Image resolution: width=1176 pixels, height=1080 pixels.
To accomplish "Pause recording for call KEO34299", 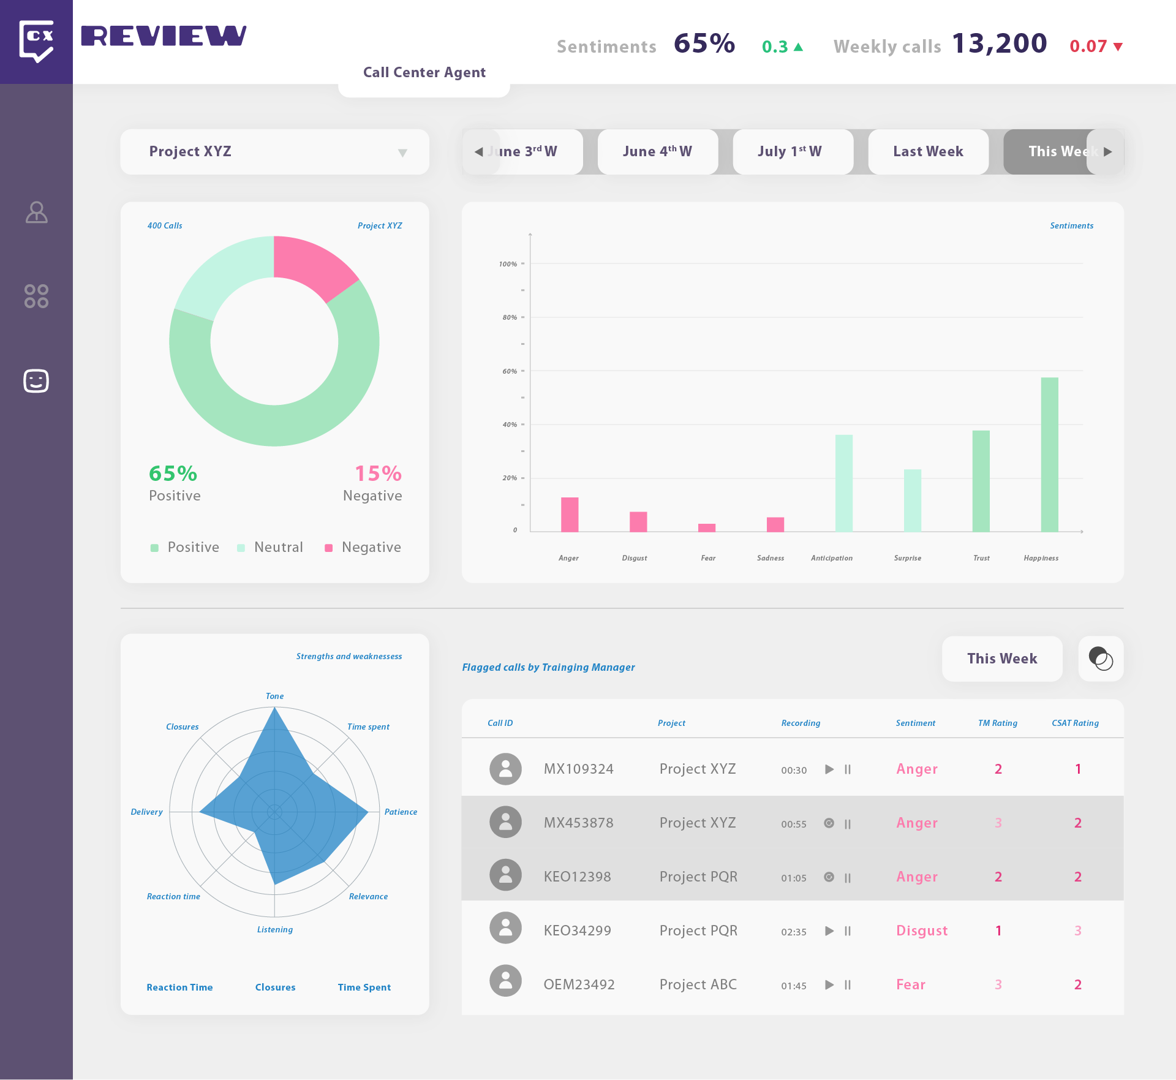I will coord(848,931).
